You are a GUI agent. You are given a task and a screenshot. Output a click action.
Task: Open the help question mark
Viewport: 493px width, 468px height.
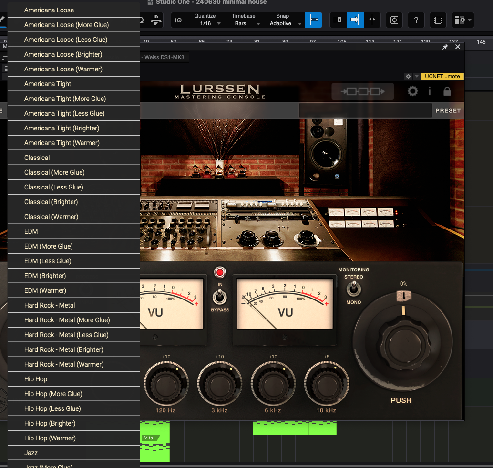pyautogui.click(x=416, y=20)
